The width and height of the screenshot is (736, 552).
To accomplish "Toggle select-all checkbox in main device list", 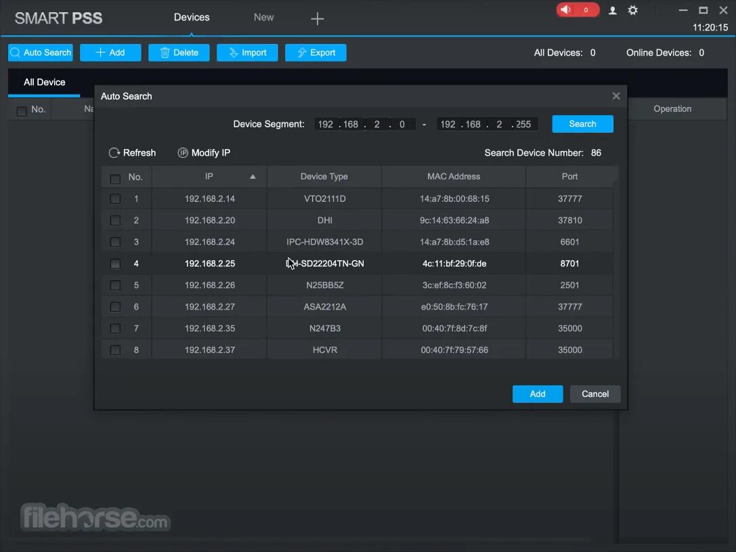I will (22, 112).
